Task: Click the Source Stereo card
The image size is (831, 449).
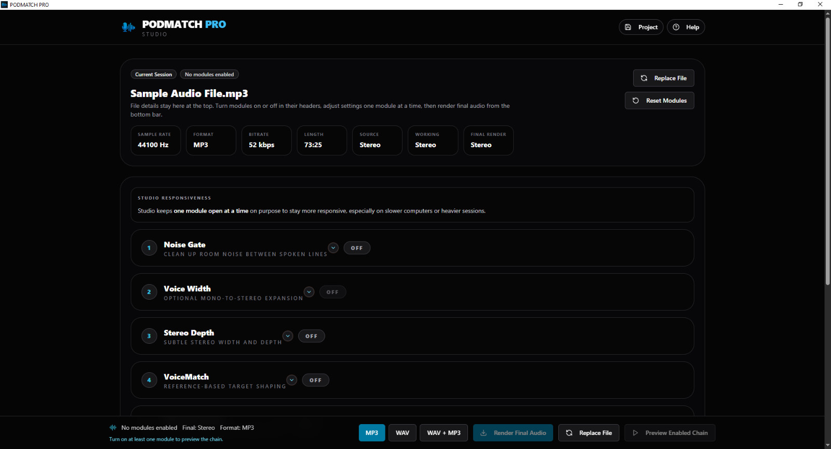Action: click(x=378, y=141)
